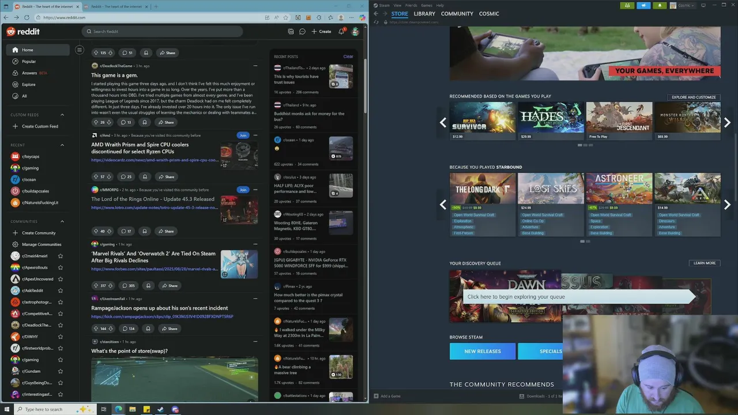The width and height of the screenshot is (738, 415).
Task: Open options menu on r/Amd post
Action: click(x=255, y=135)
